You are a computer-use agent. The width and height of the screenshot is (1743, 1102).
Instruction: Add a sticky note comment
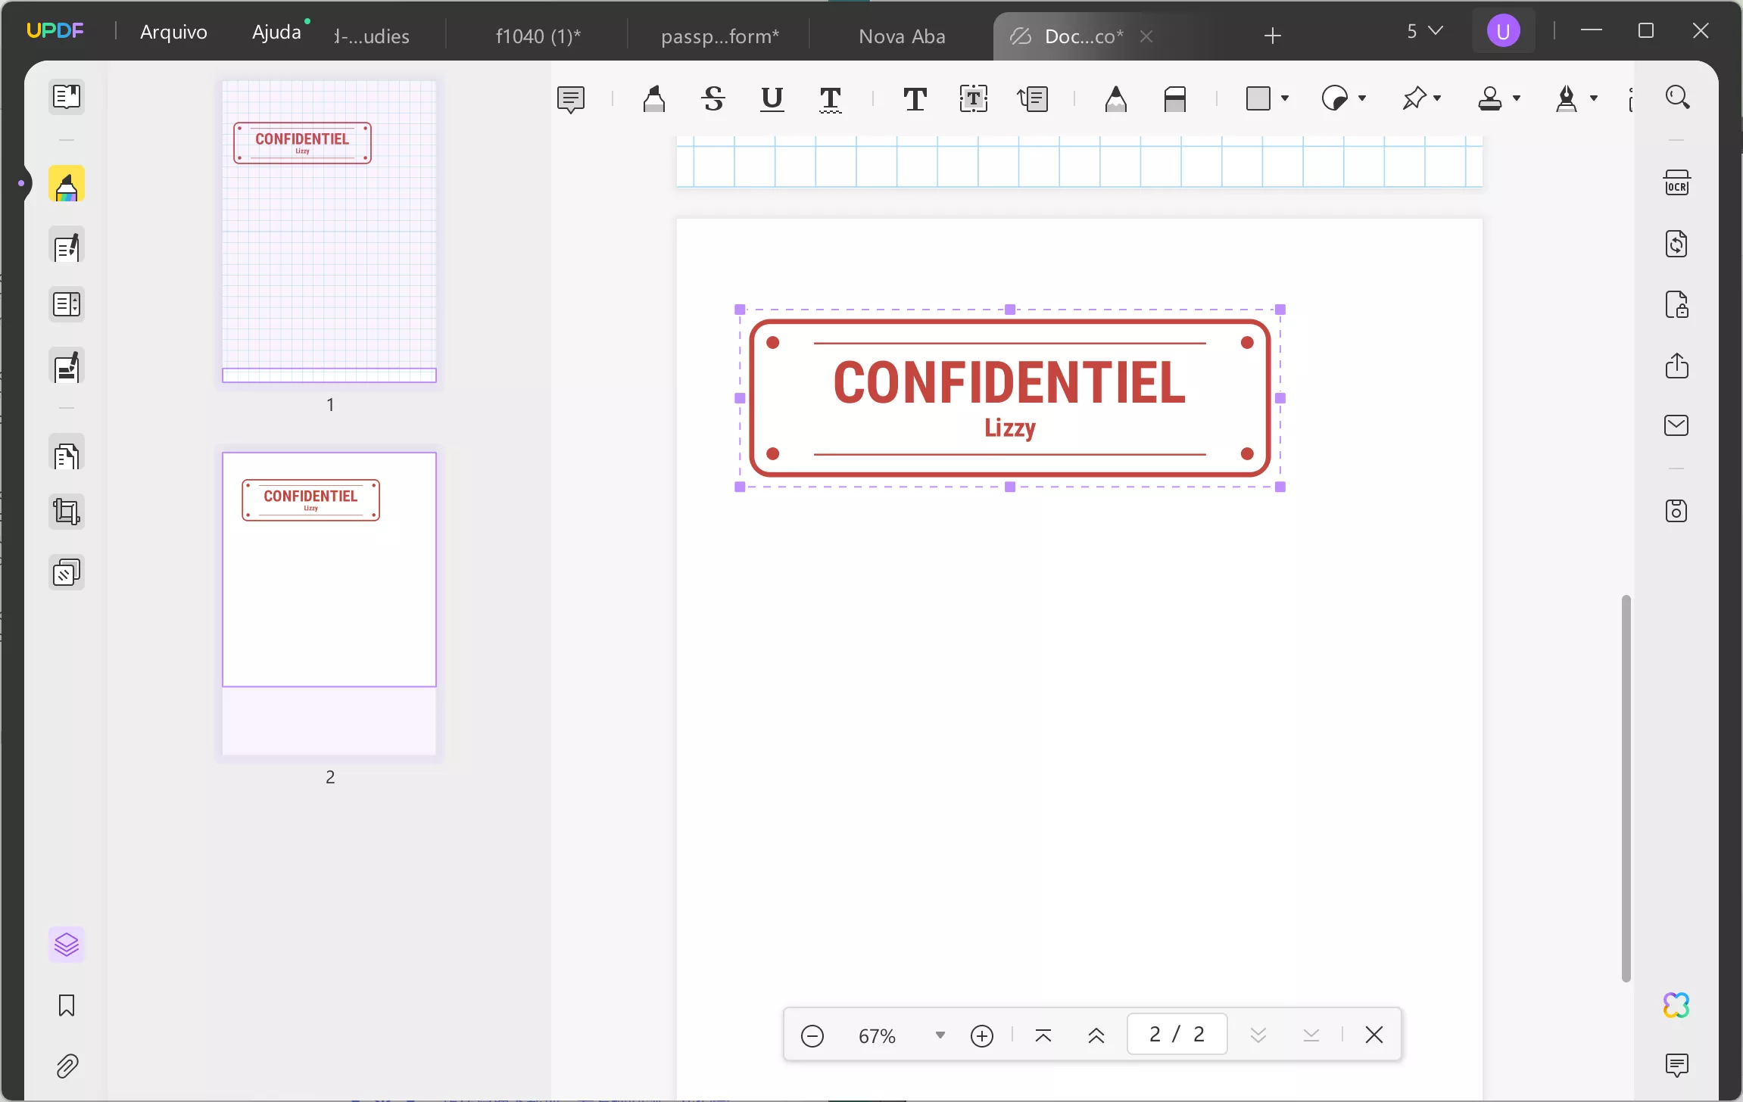[x=571, y=99]
